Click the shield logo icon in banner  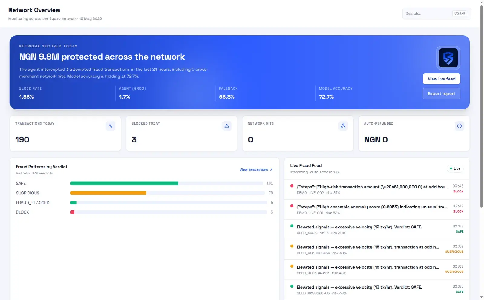pyautogui.click(x=448, y=58)
